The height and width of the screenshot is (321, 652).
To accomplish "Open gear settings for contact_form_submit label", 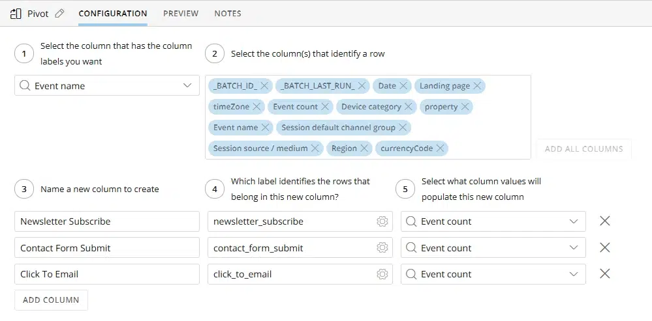I will coord(382,248).
